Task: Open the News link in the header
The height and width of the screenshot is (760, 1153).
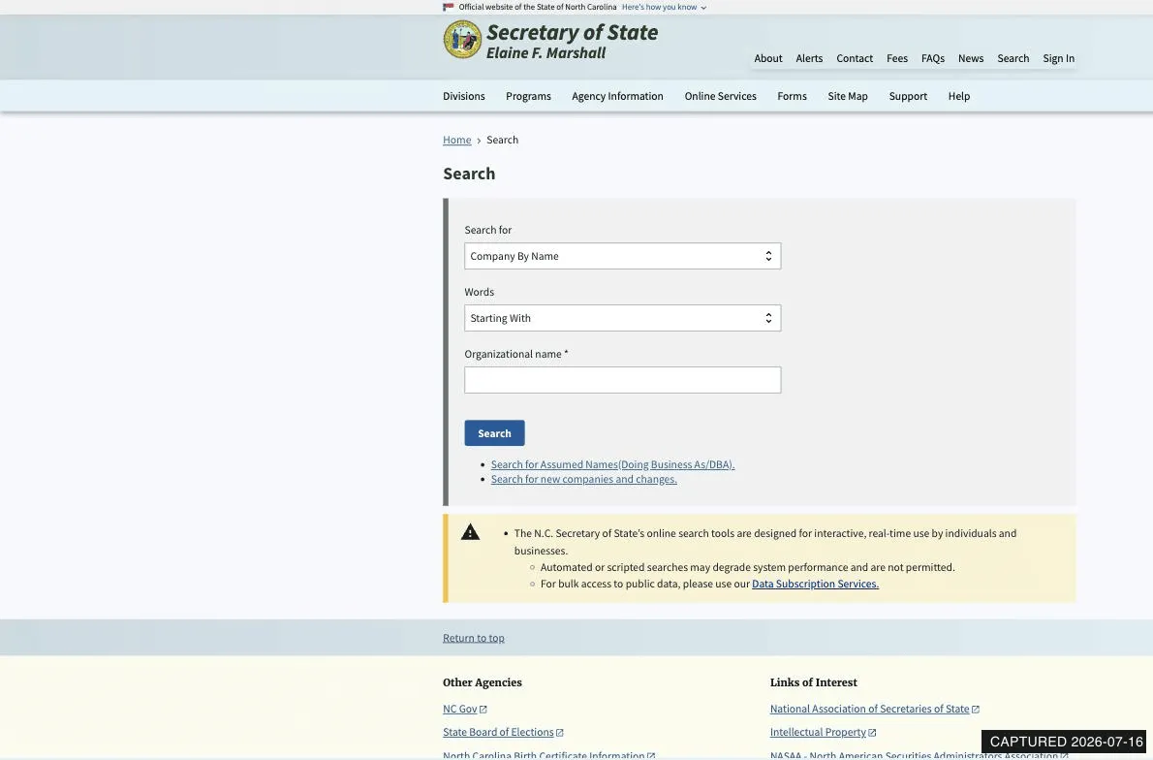Action: (x=971, y=58)
